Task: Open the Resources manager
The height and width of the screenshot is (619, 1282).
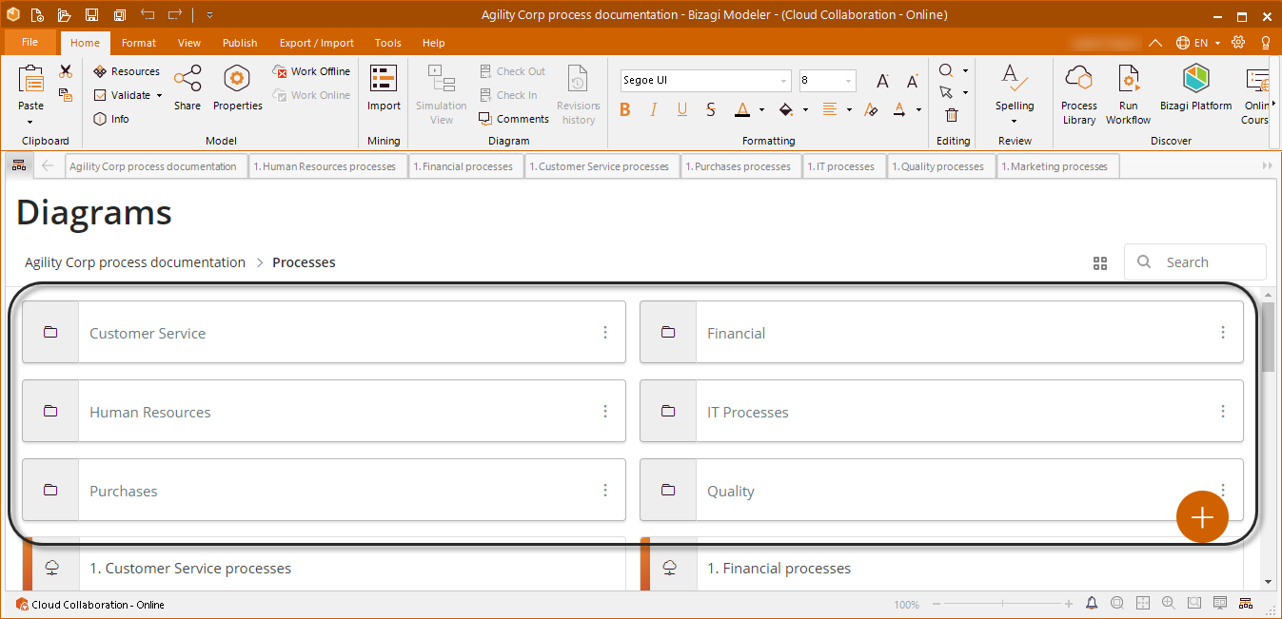Action: [127, 71]
